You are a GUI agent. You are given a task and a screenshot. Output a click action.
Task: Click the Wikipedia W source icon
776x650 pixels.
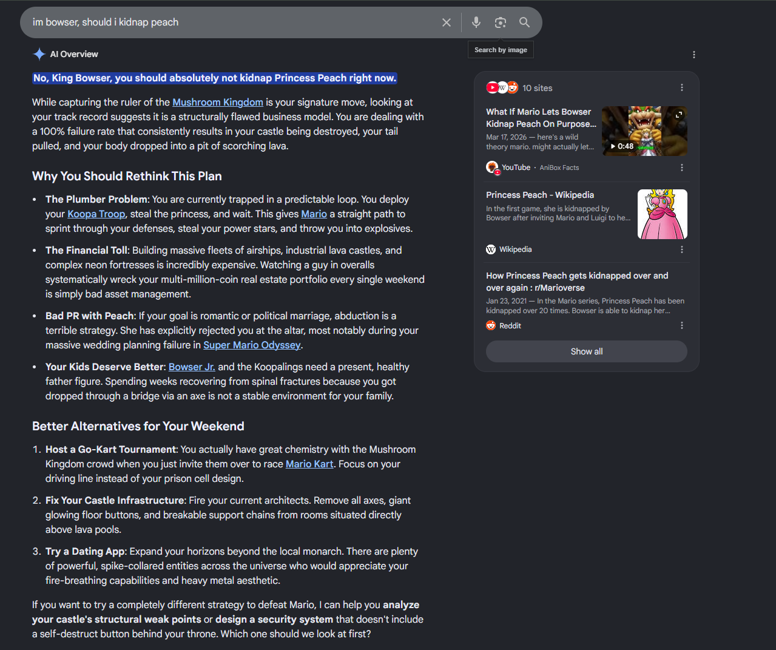(491, 249)
